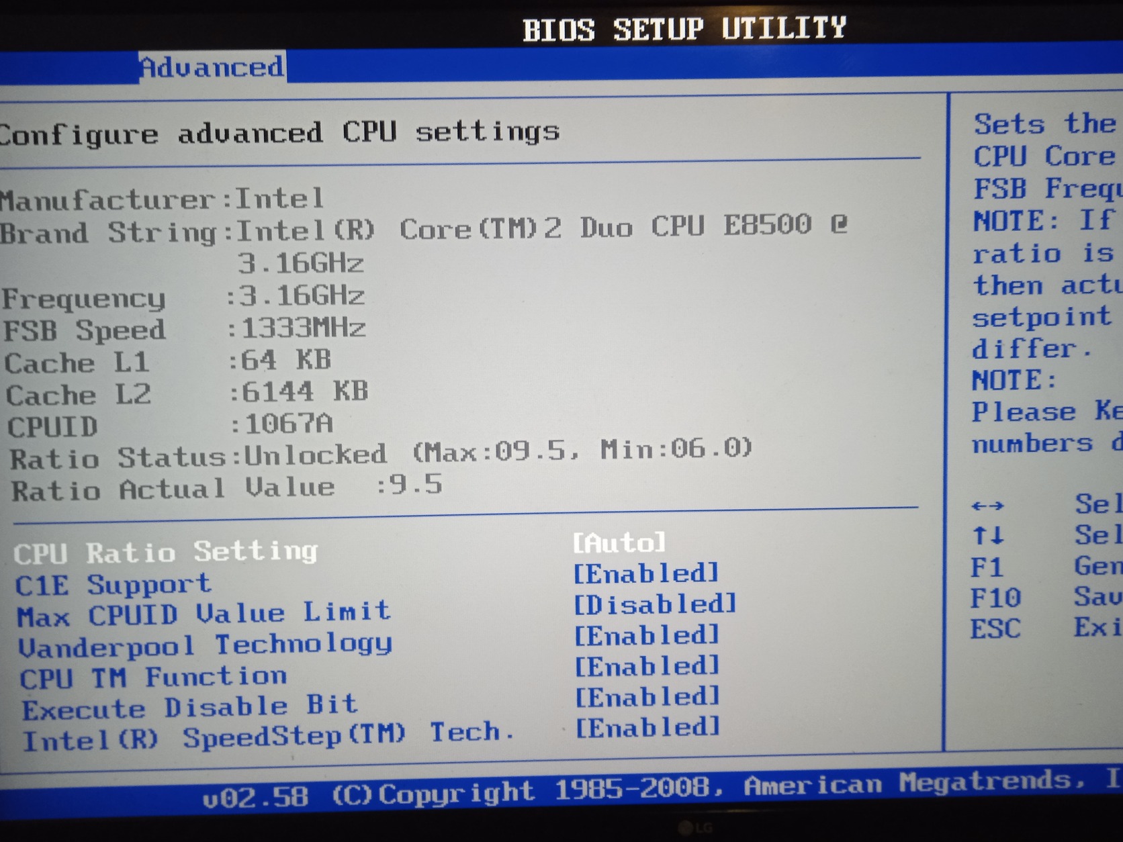This screenshot has height=842, width=1123.
Task: Click the 'setpoint' help text word
Action: (1041, 317)
